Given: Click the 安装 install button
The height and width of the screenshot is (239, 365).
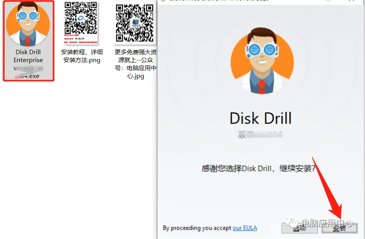Looking at the screenshot, I should (x=339, y=228).
